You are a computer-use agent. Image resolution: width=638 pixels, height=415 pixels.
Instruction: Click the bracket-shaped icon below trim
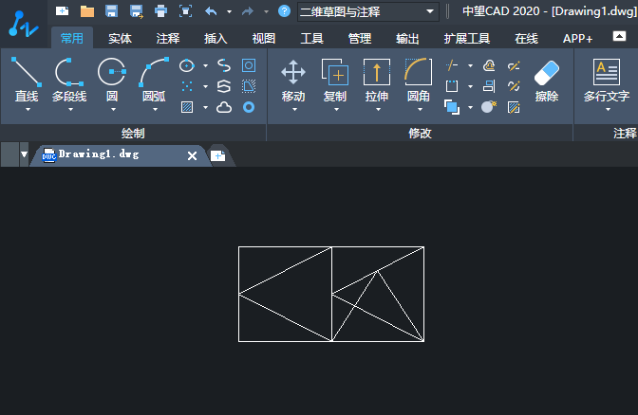(452, 86)
